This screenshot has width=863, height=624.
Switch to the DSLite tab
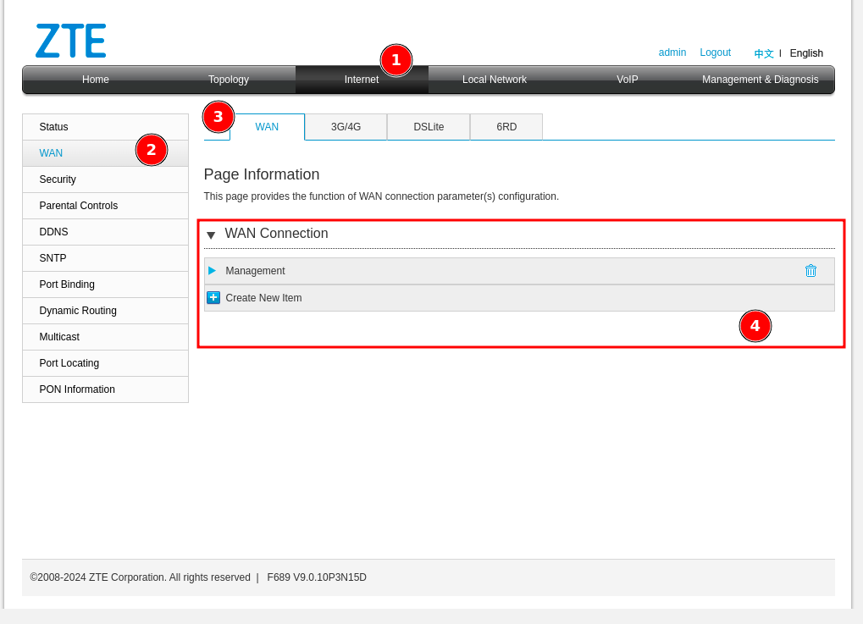pos(429,127)
